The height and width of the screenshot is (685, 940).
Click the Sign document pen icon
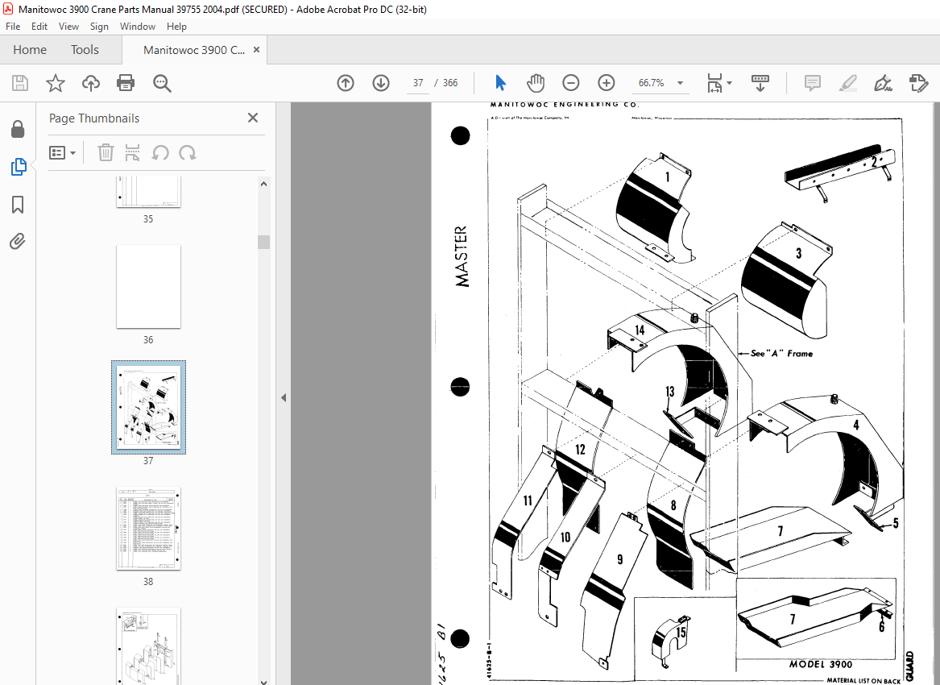click(883, 83)
